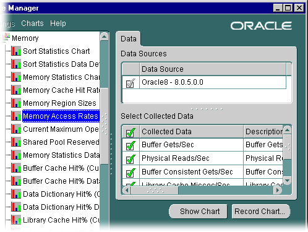Click the tree panel scroll-up arrow
The height and width of the screenshot is (232, 308).
coord(105,37)
